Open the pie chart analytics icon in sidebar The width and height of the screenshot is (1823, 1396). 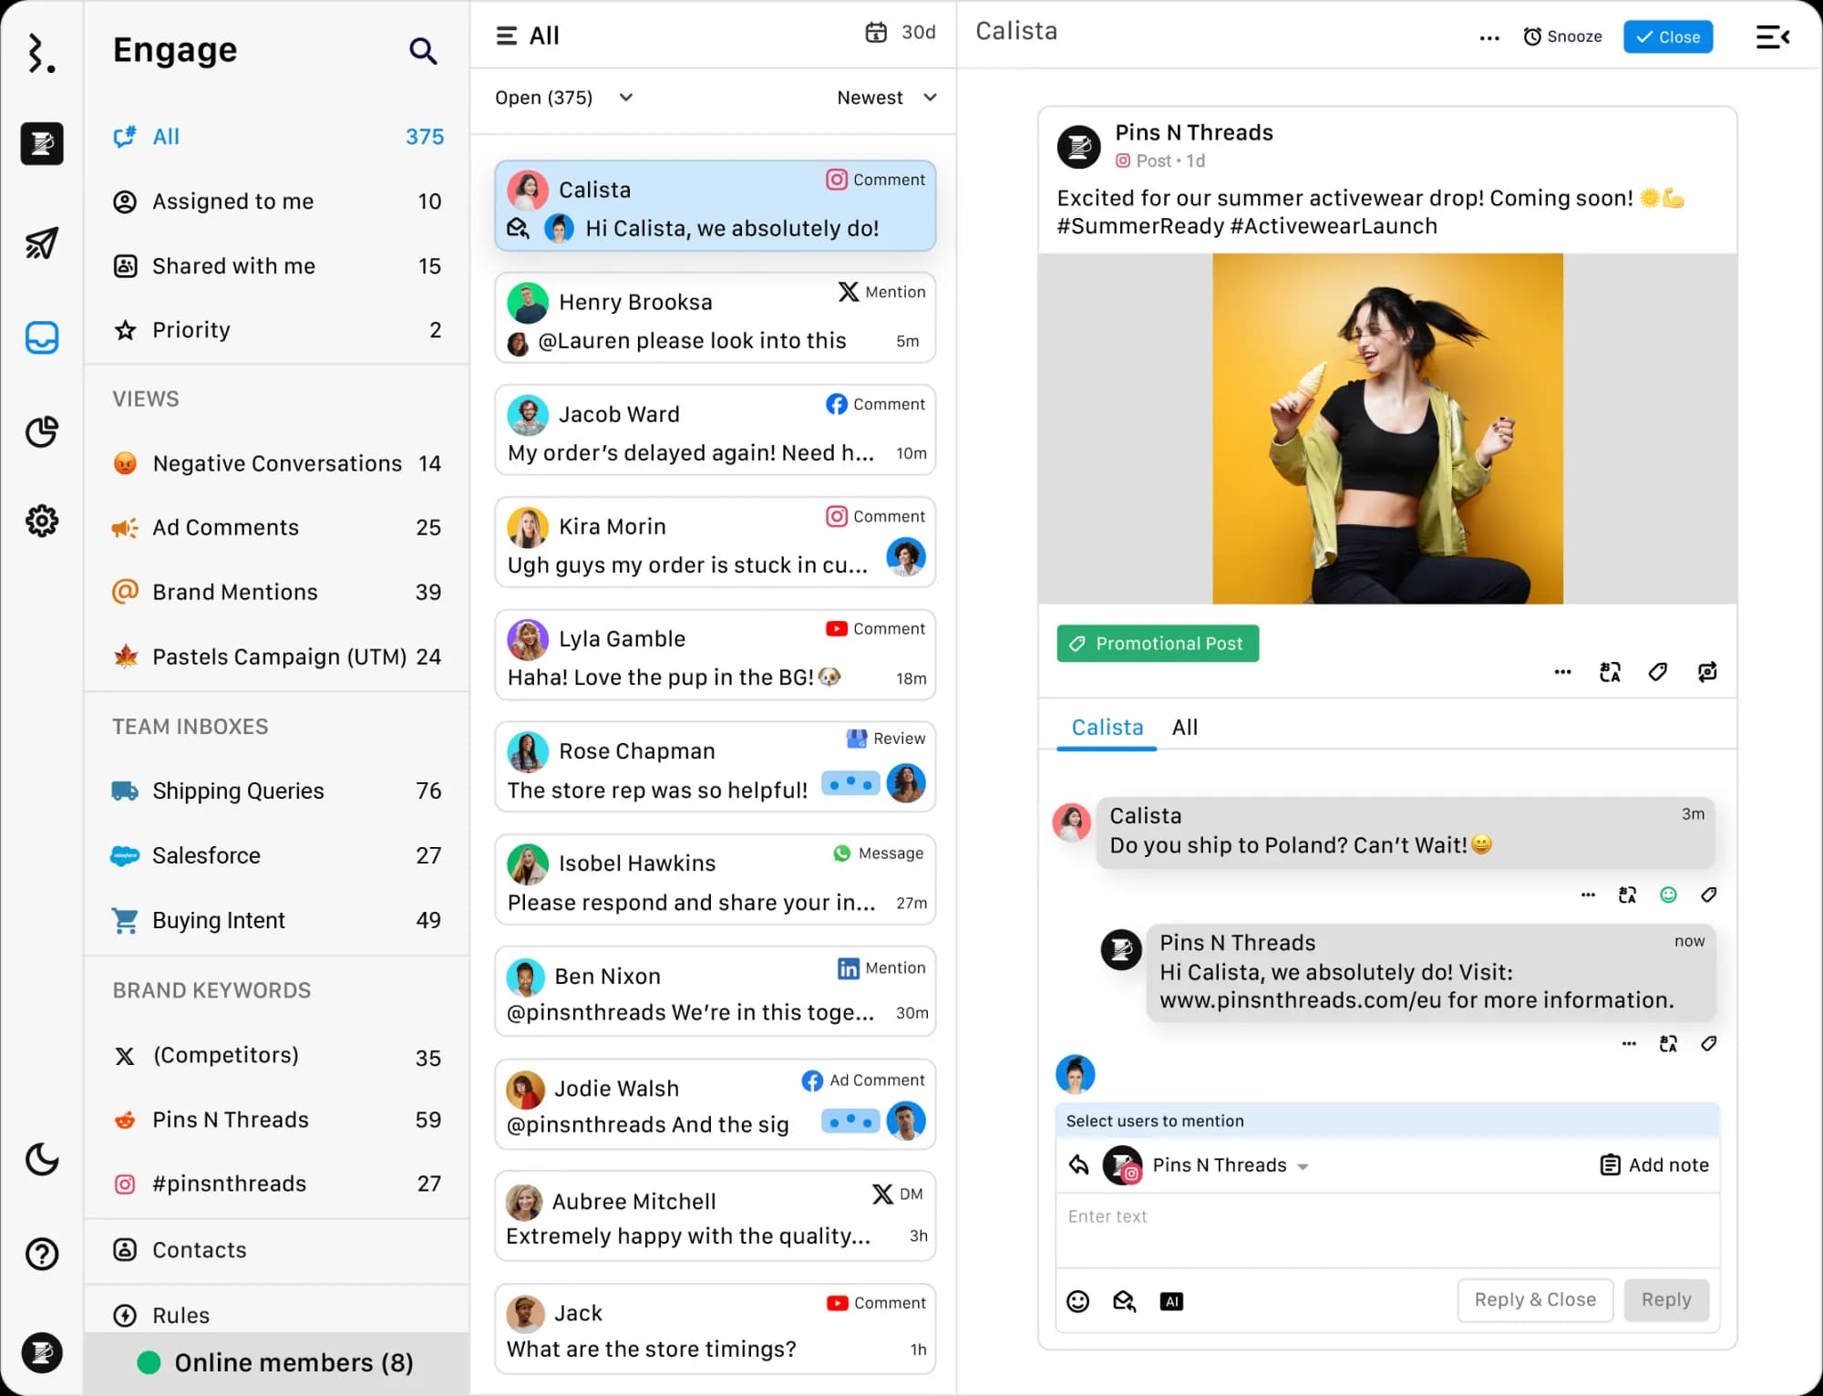[x=42, y=431]
